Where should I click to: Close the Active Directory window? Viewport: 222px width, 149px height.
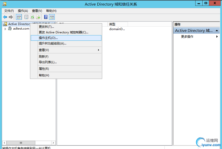tap(215, 3)
